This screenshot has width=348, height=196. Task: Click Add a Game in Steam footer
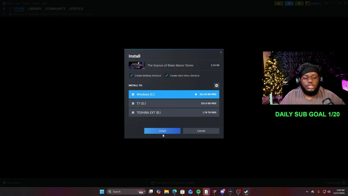[11, 183]
